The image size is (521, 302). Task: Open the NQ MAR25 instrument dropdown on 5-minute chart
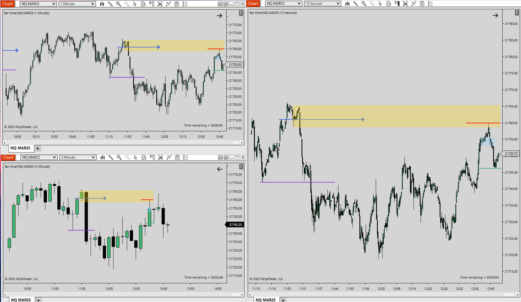click(38, 157)
